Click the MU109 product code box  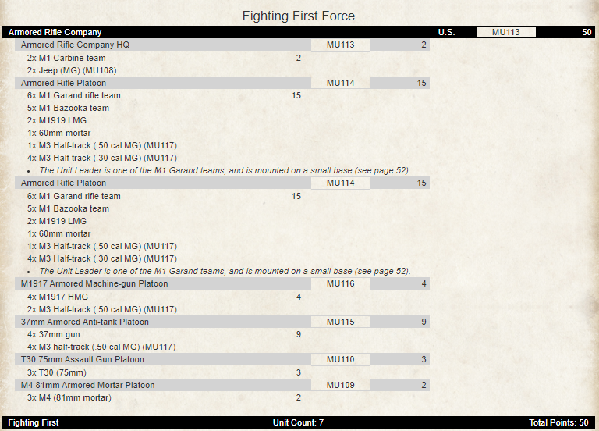point(340,385)
